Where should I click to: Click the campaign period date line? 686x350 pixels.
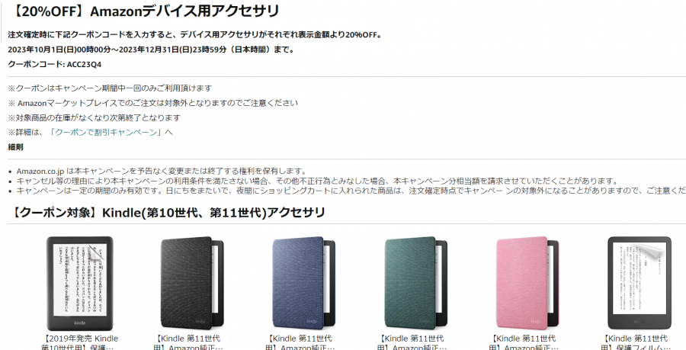coord(151,50)
